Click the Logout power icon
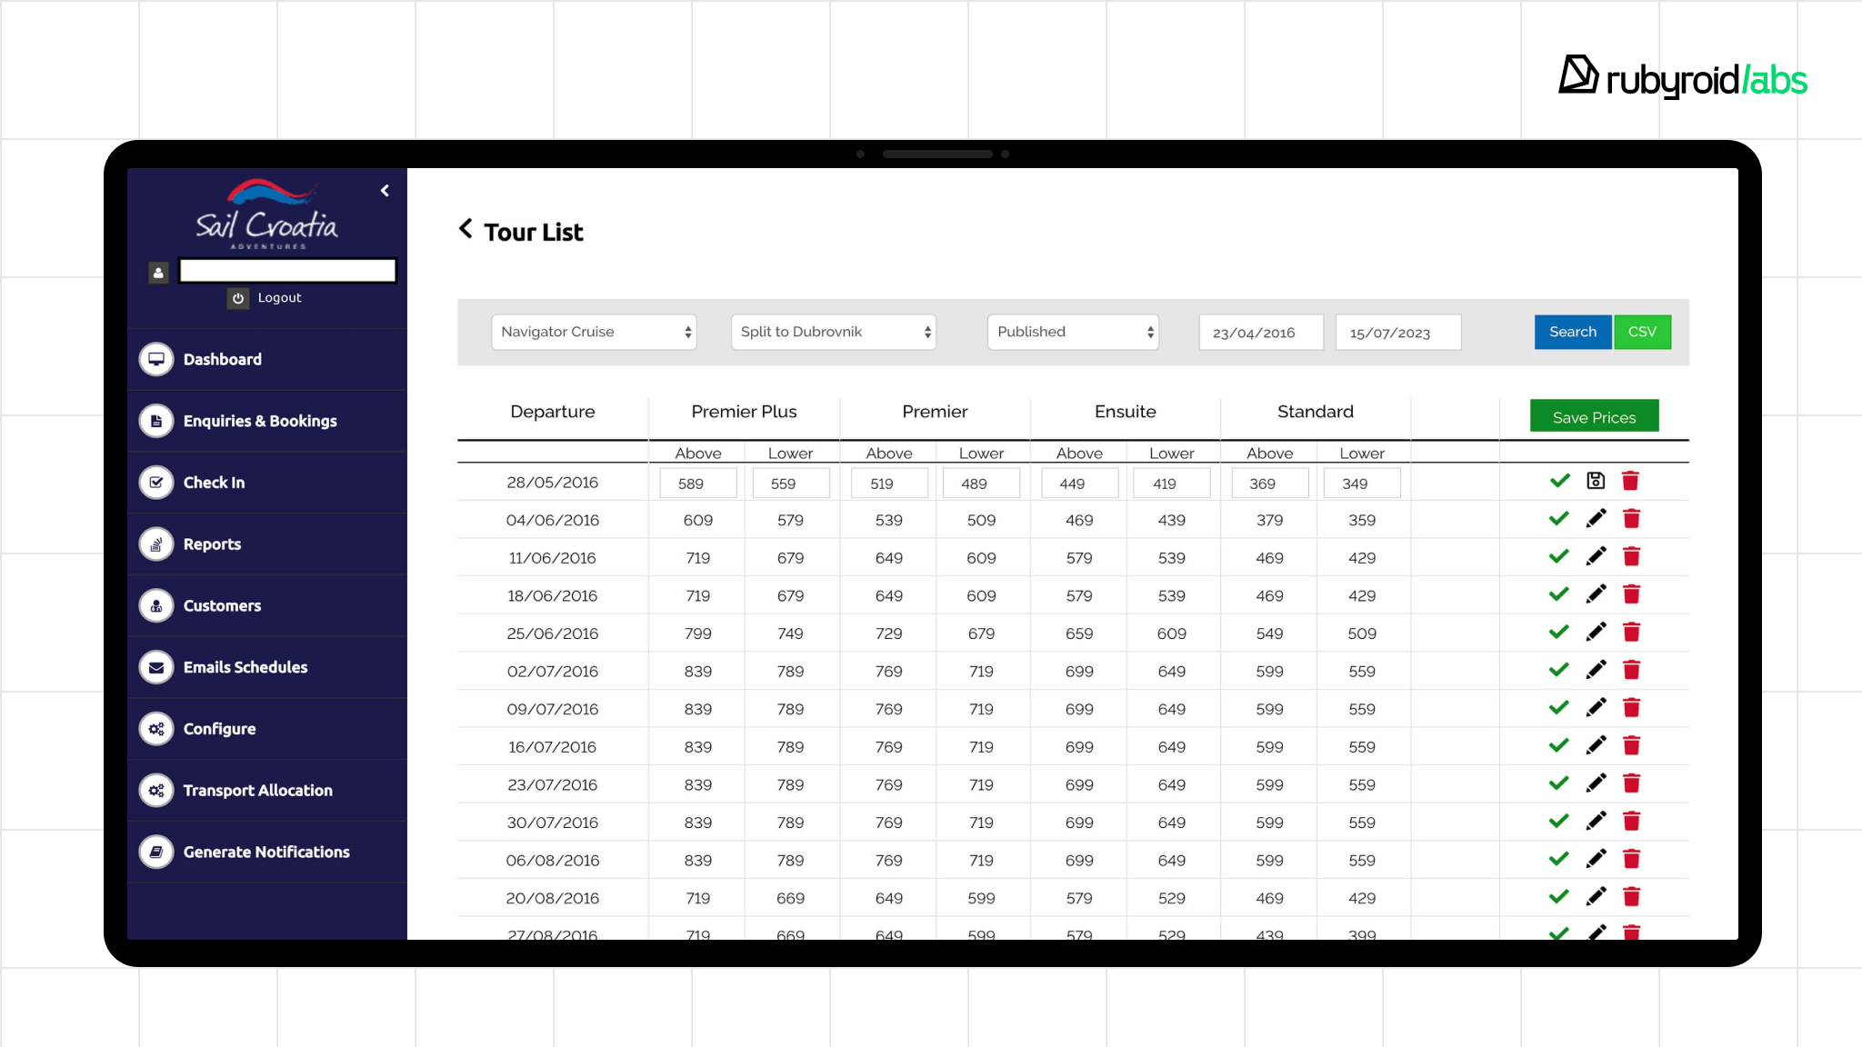This screenshot has width=1862, height=1047. click(238, 298)
